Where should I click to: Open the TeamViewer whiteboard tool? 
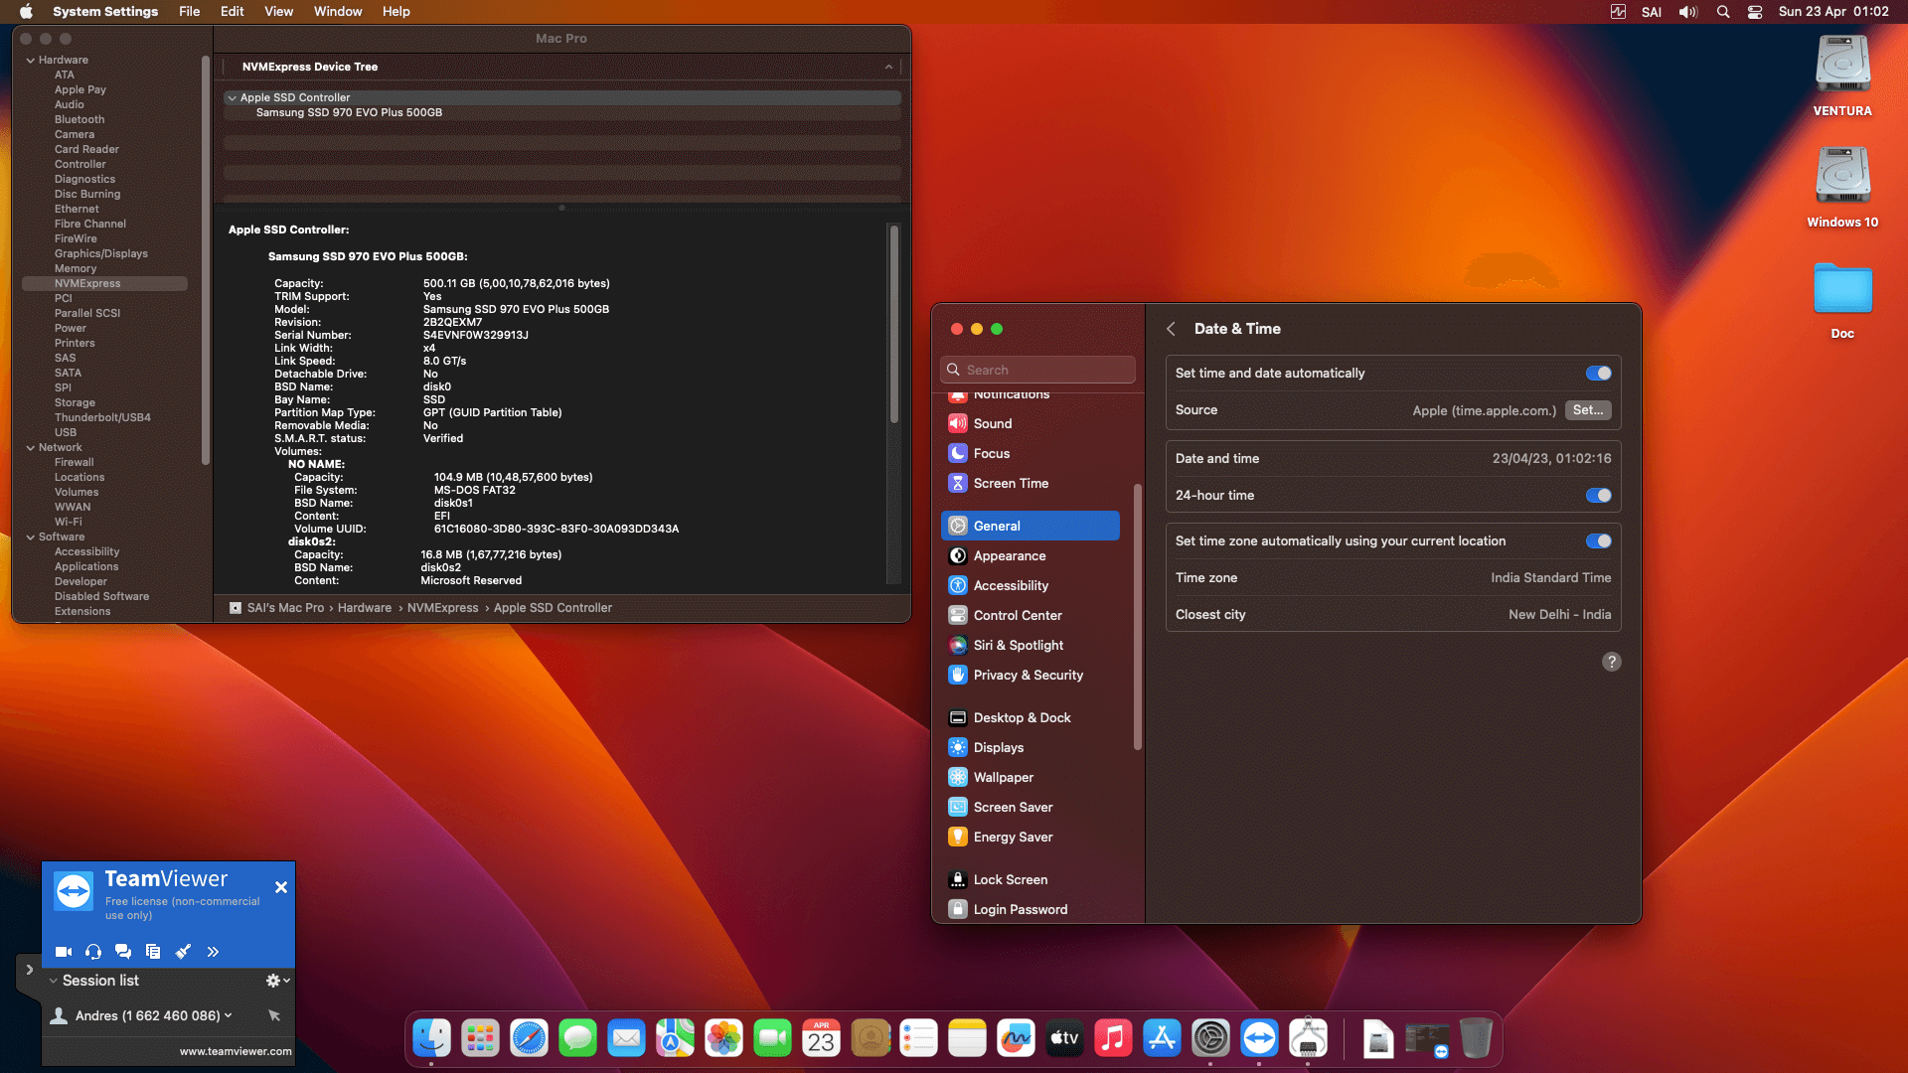point(183,951)
